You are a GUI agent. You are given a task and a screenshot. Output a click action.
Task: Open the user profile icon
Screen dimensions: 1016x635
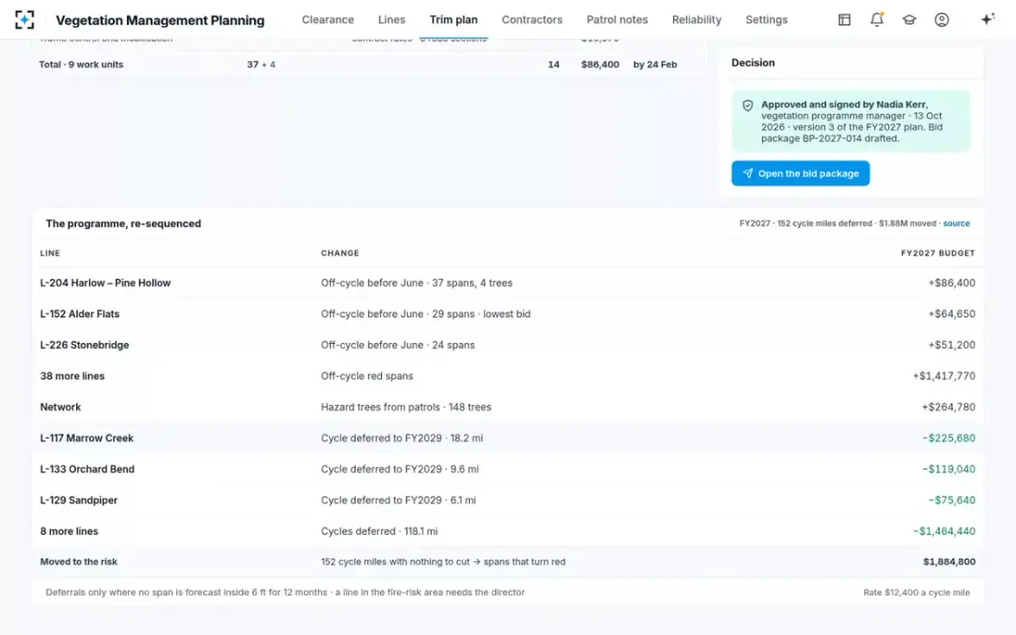pos(941,19)
